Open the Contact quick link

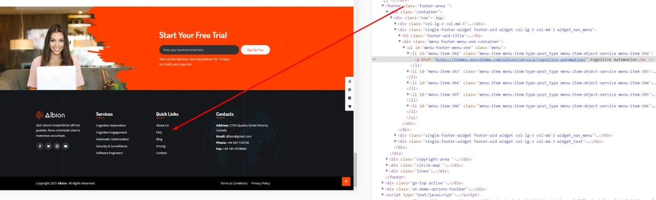161,153
